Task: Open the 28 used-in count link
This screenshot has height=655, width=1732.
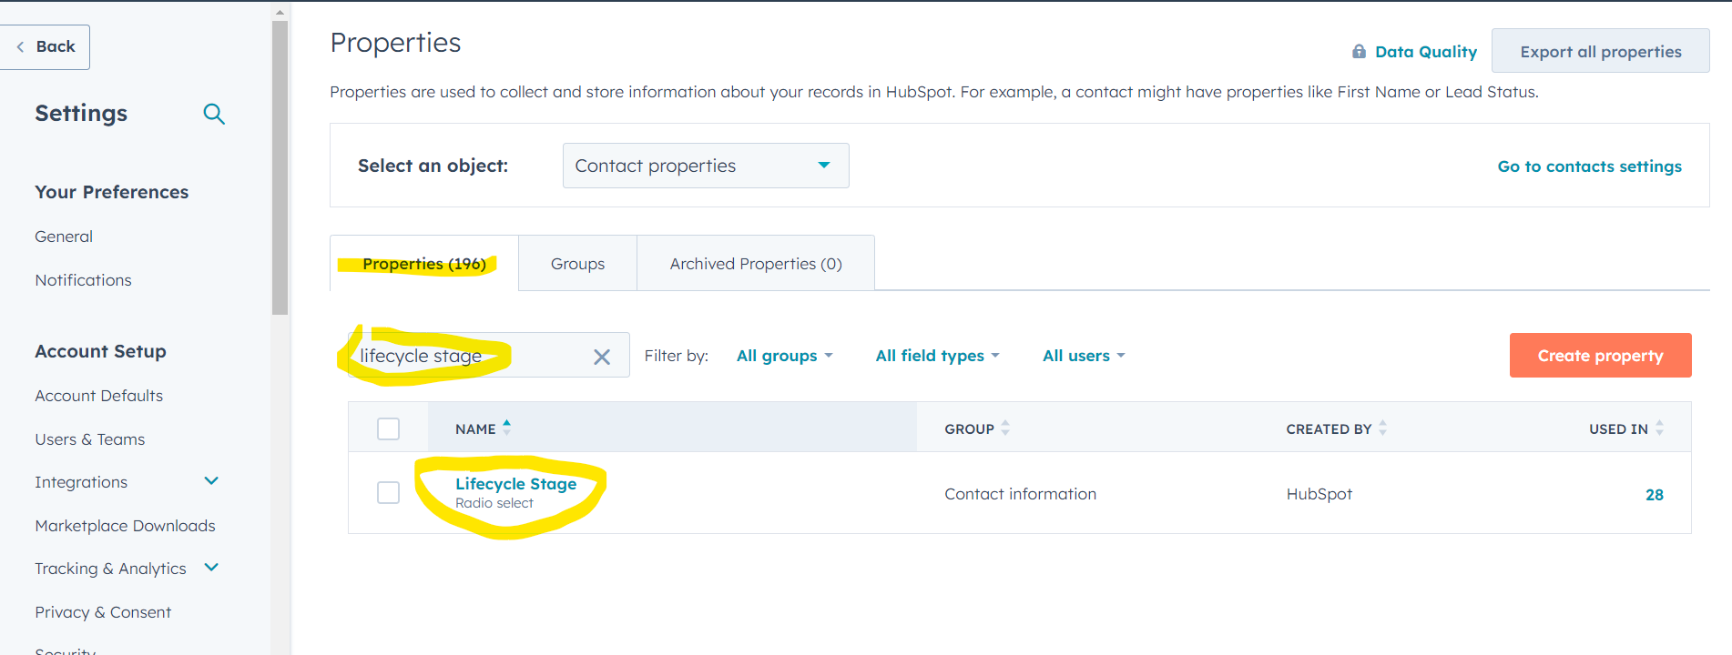Action: (x=1654, y=495)
